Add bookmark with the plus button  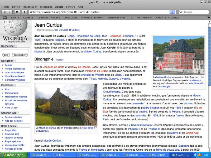pyautogui.click(x=24, y=12)
